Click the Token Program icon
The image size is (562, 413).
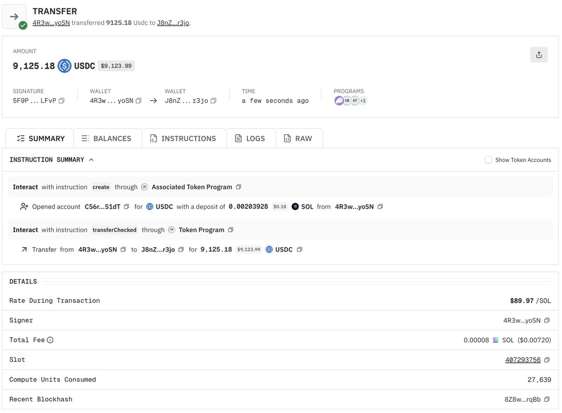(x=172, y=229)
